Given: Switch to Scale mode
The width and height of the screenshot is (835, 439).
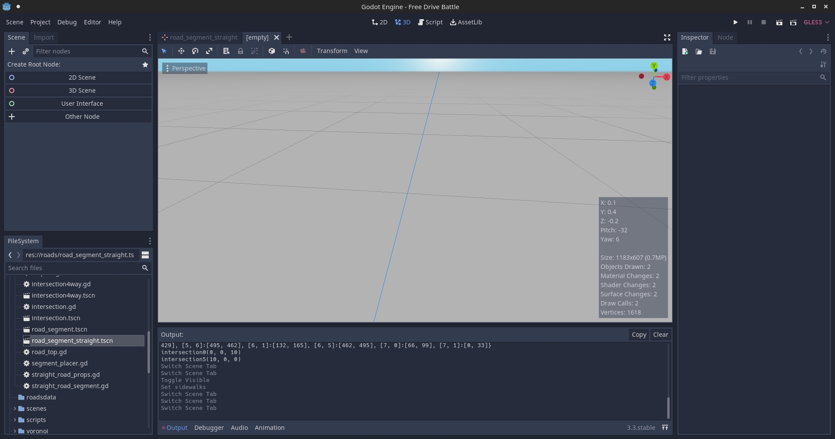Looking at the screenshot, I should (x=209, y=51).
